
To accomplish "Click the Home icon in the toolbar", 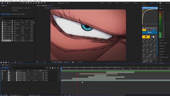I will (x=2, y=3).
